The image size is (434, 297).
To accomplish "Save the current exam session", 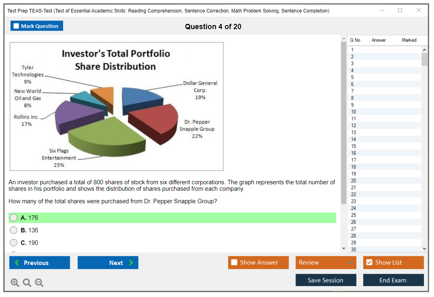I will [x=325, y=280].
